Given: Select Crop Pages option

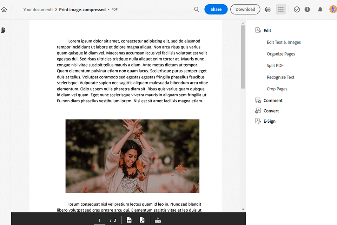Looking at the screenshot, I should (277, 89).
